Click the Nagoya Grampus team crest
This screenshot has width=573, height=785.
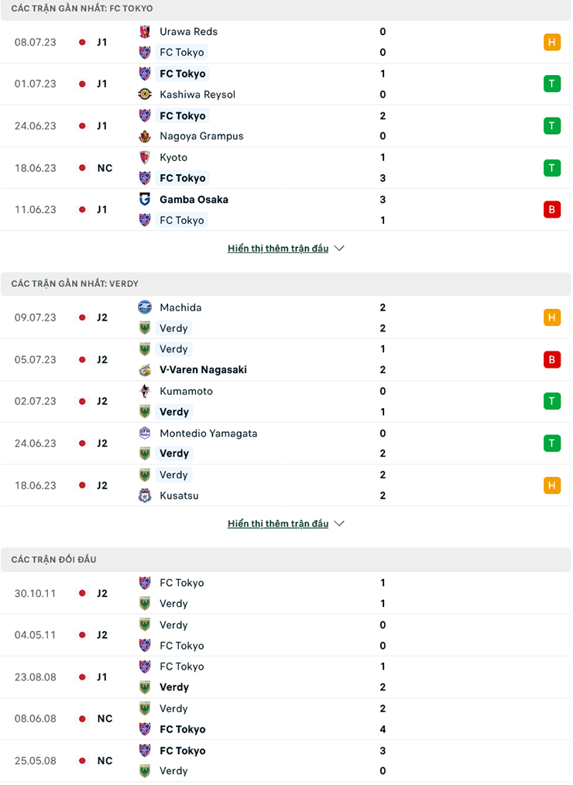click(x=145, y=136)
